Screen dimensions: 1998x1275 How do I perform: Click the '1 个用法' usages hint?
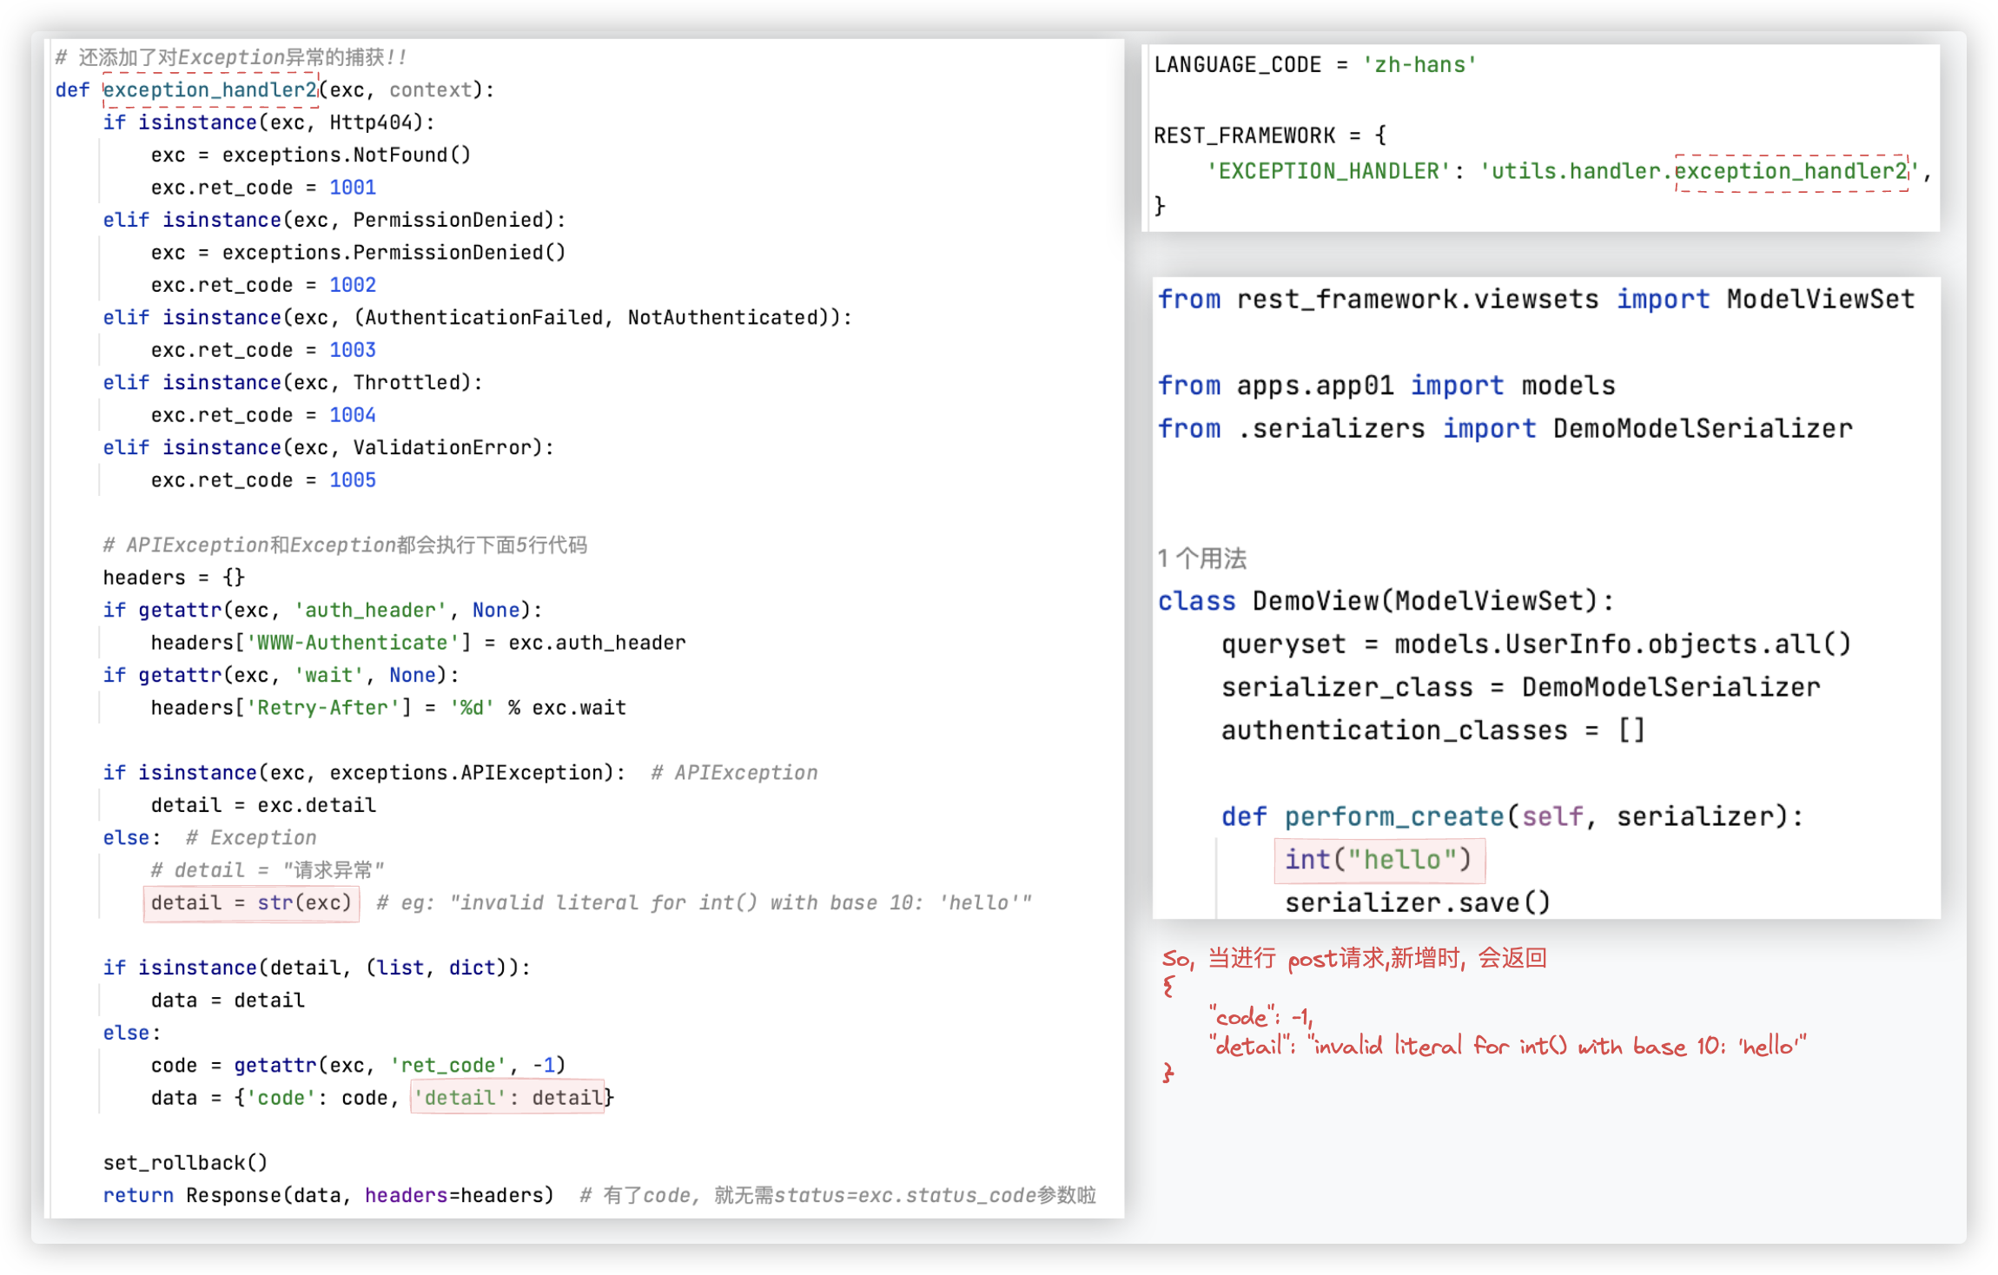tap(1201, 558)
